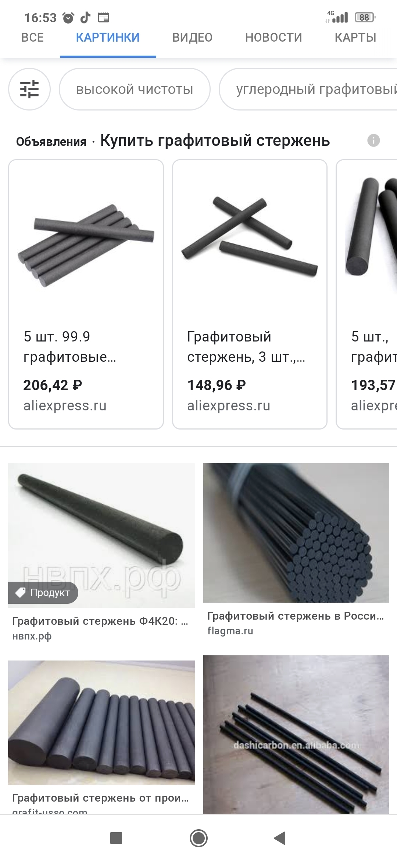
Task: Open the flagma.ru rod bundle image
Action: pyautogui.click(x=296, y=533)
